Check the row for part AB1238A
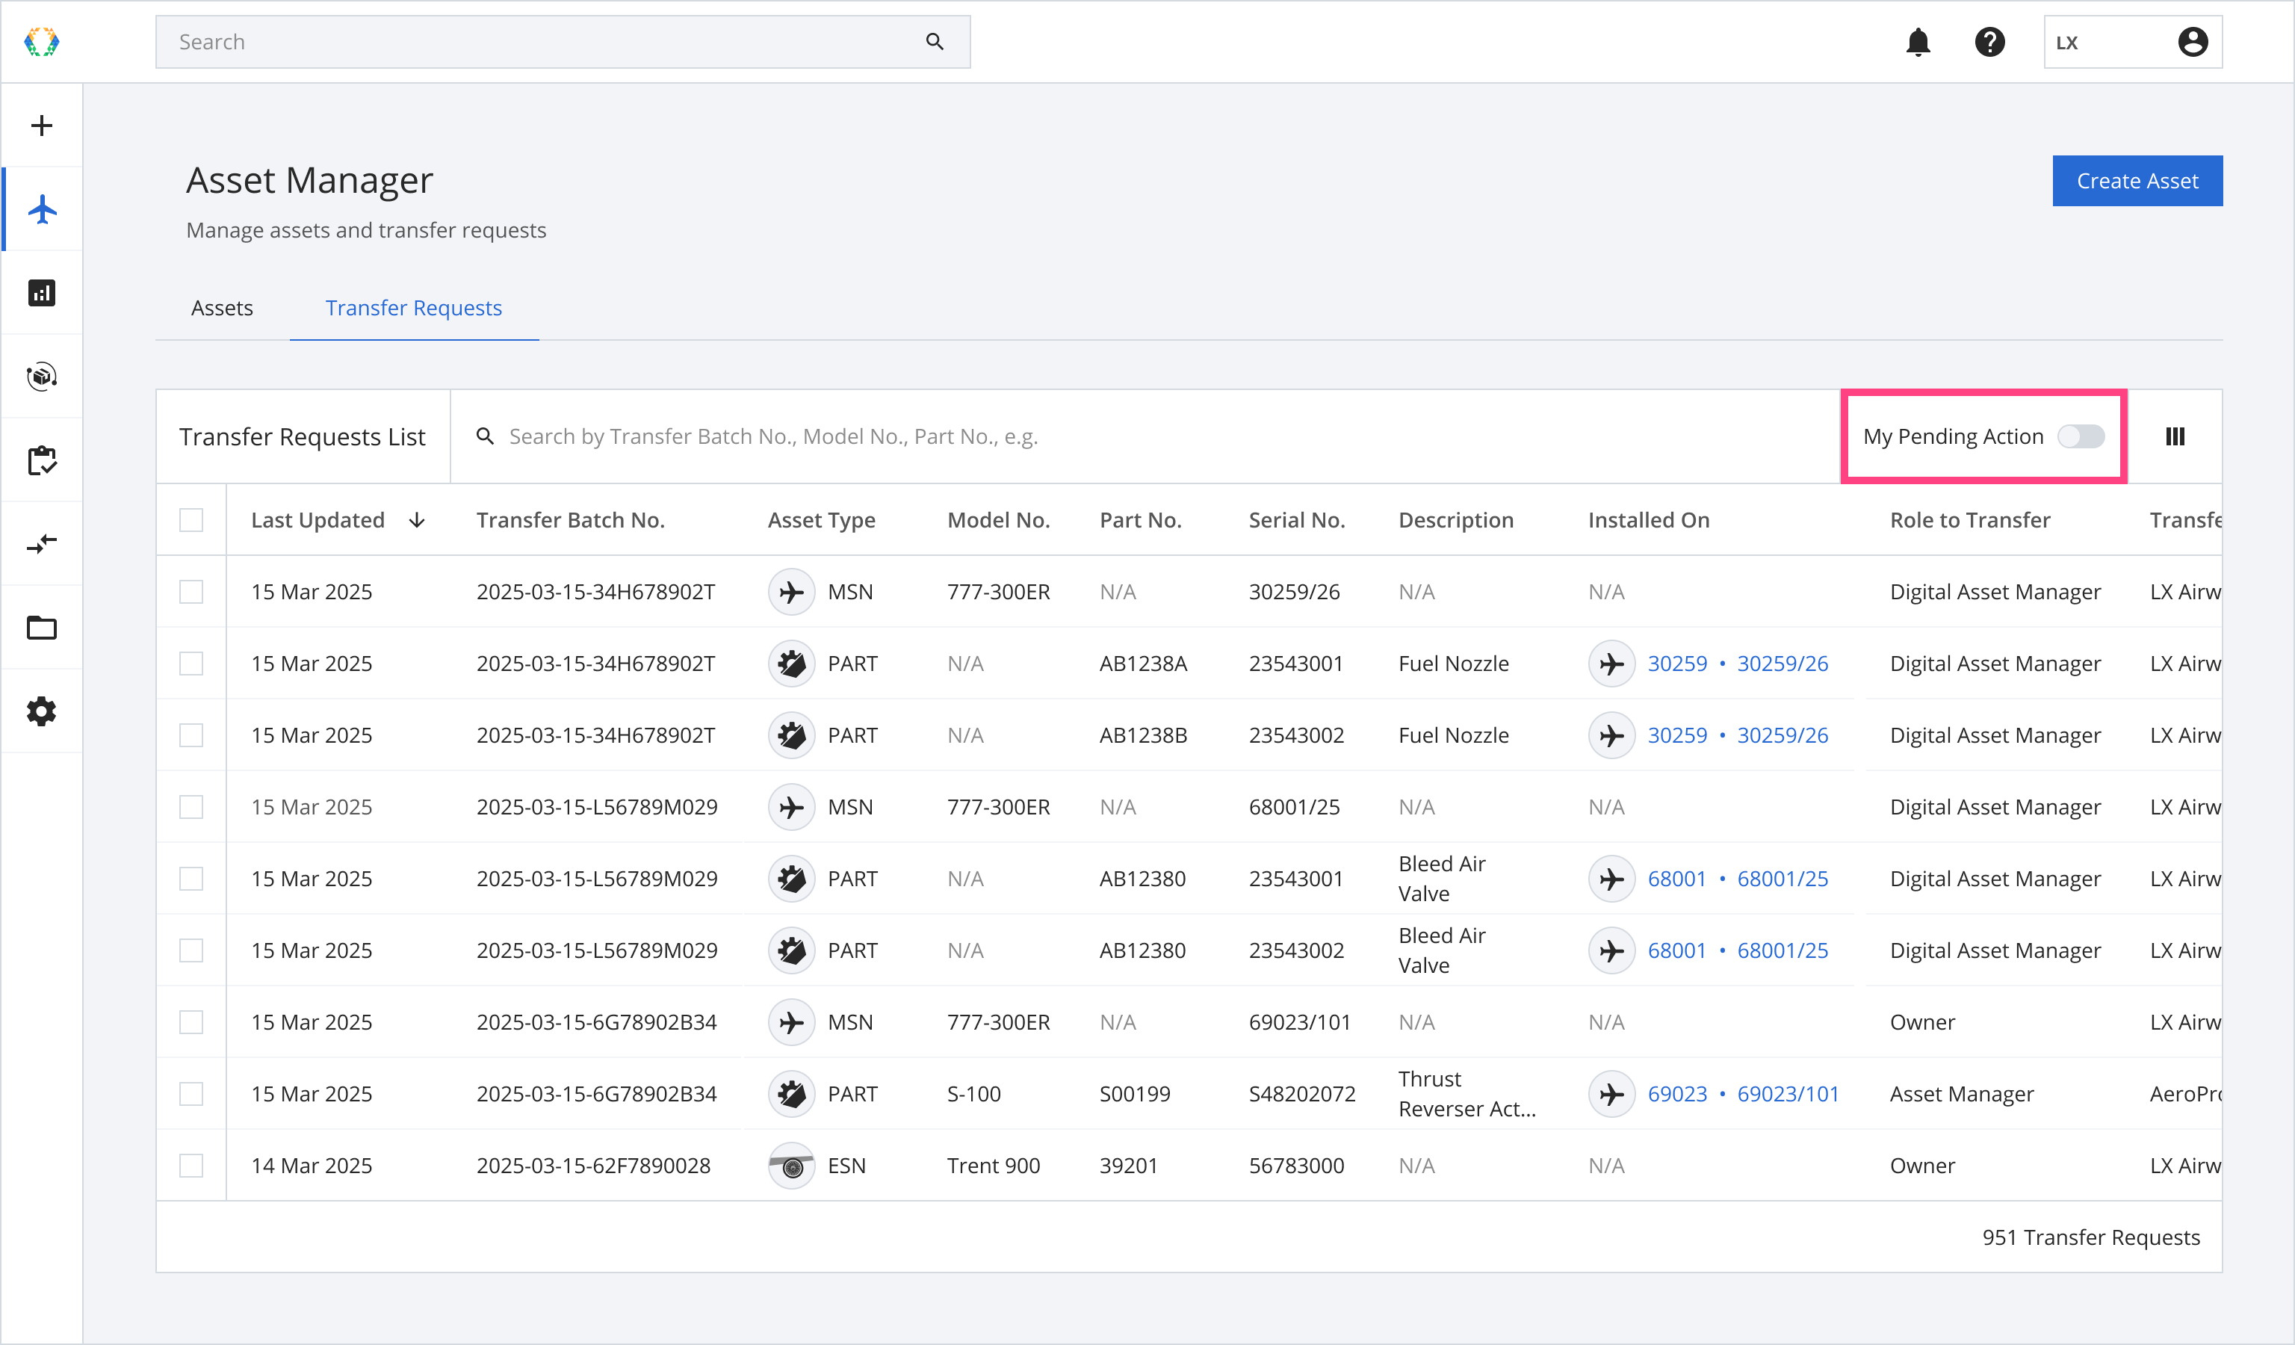The width and height of the screenshot is (2295, 1345). (x=191, y=664)
